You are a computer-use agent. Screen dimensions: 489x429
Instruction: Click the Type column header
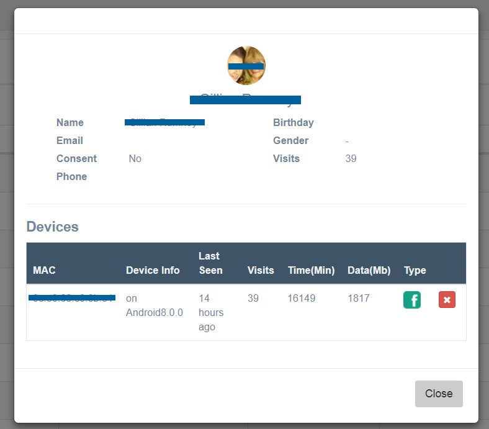[415, 270]
